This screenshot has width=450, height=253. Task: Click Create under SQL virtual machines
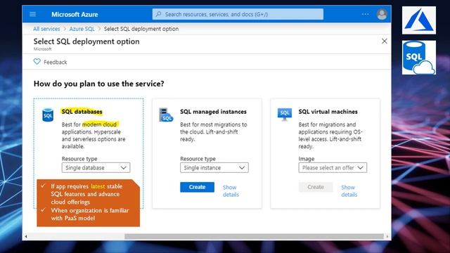click(x=316, y=187)
